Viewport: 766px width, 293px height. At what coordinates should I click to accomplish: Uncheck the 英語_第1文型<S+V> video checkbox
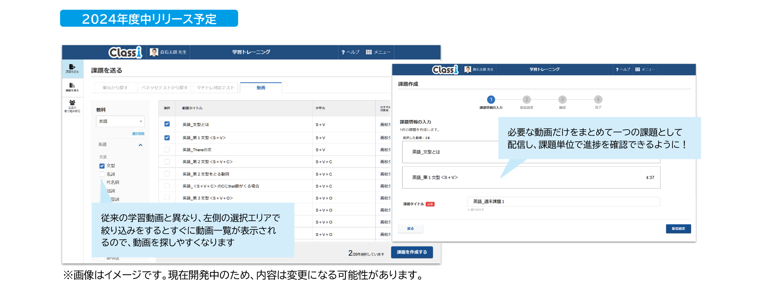point(167,138)
